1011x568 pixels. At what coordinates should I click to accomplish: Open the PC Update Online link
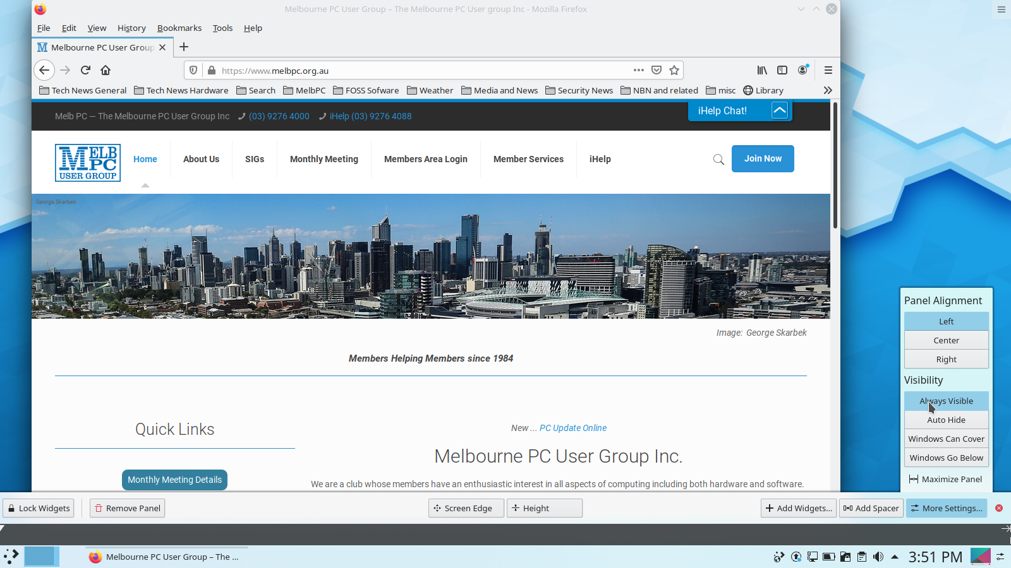coord(573,428)
